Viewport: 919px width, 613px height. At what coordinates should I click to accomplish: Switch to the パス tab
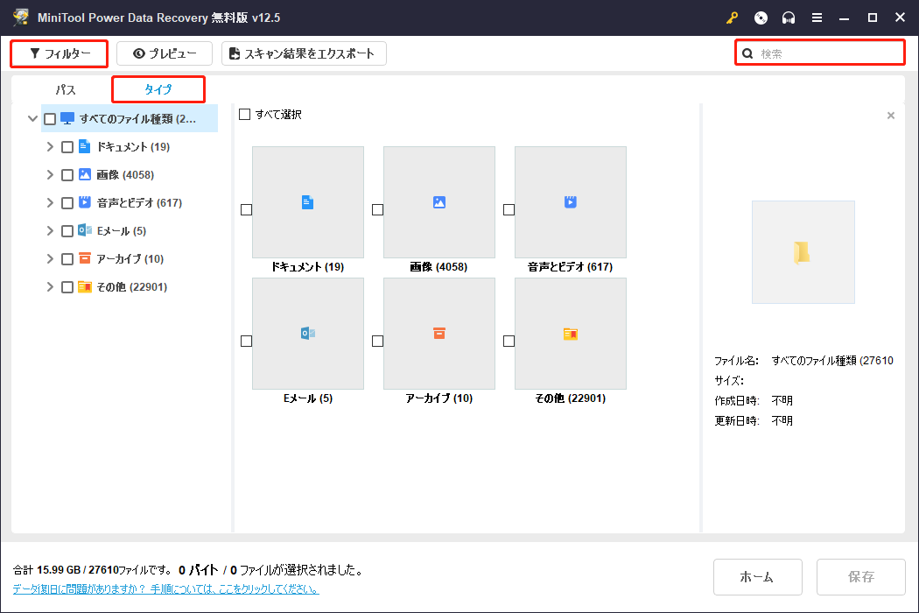[66, 89]
